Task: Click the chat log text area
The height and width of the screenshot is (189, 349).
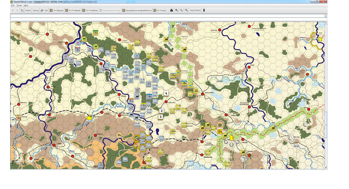Action: (167, 16)
